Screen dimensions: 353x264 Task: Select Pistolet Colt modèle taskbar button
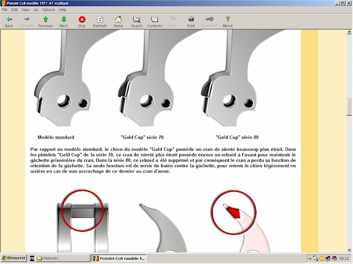[x=119, y=258]
